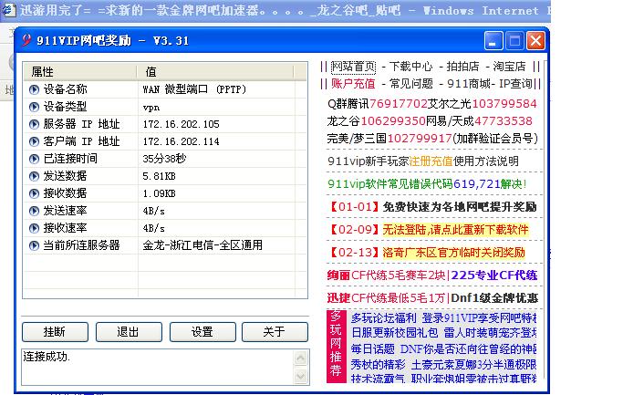The image size is (623, 395).
Task: Click the log box scroll up arrow
Action: click(x=301, y=358)
